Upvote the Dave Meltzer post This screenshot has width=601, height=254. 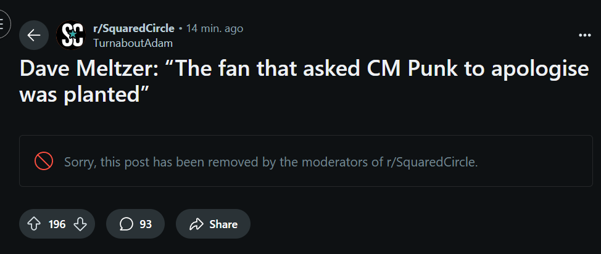[34, 224]
